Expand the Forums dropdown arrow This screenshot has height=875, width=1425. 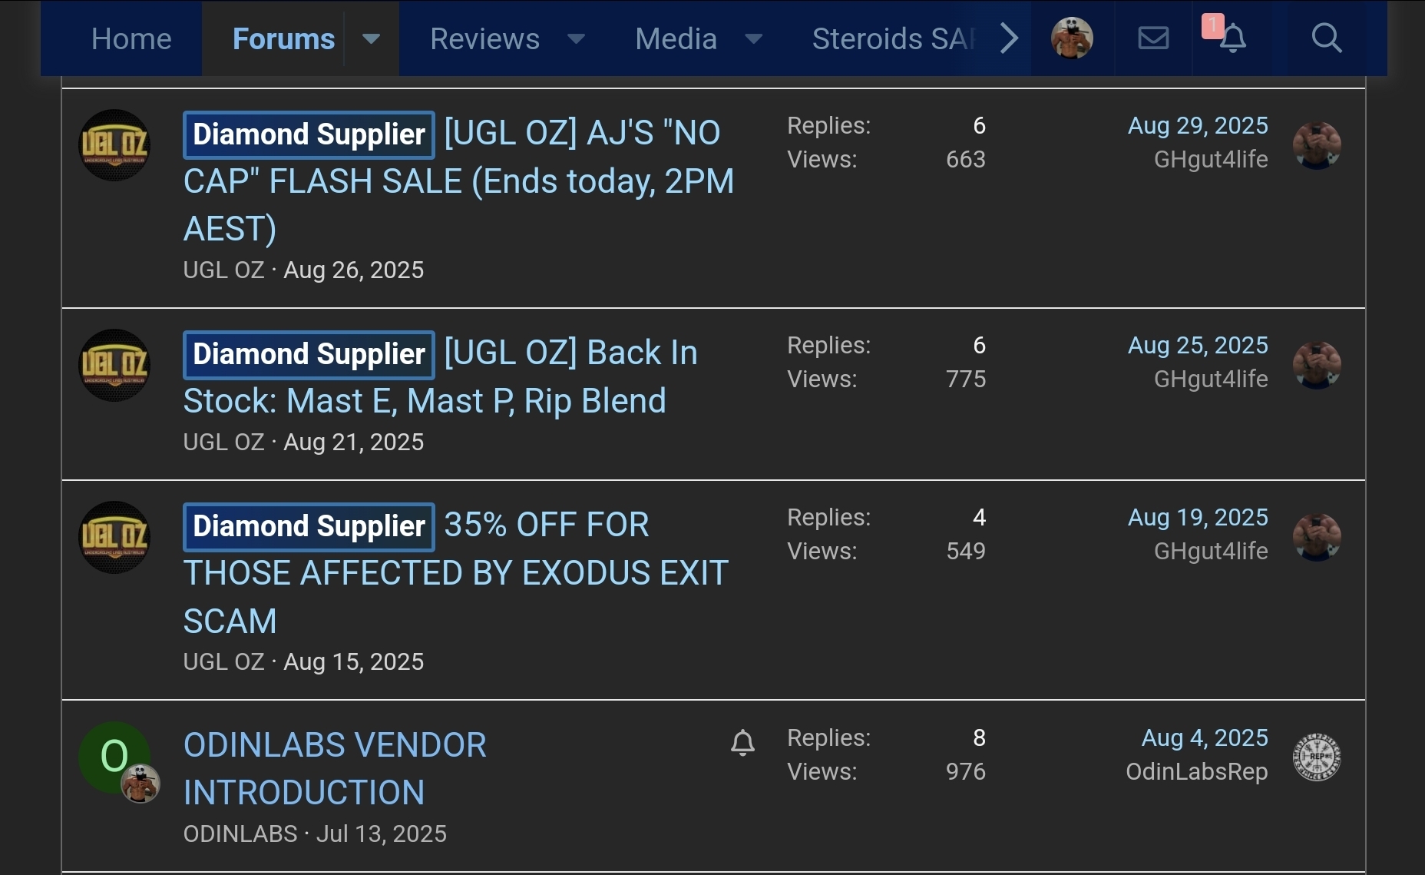point(371,38)
